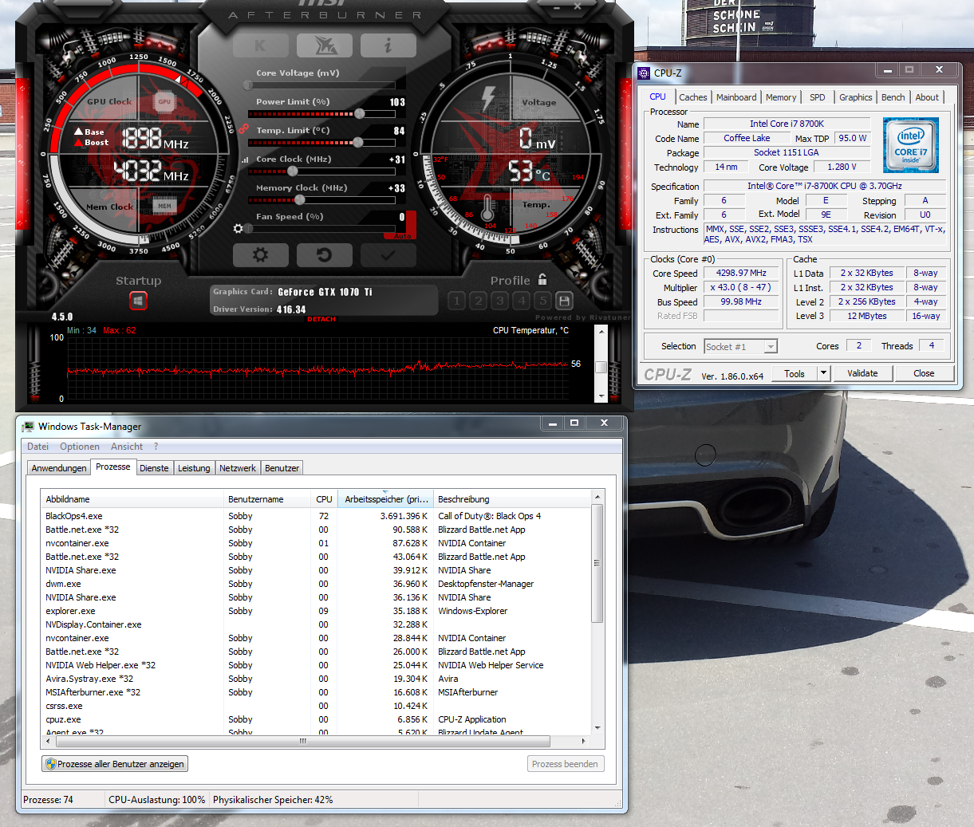
Task: Click DETACH under the Afterburner panel
Action: click(321, 319)
